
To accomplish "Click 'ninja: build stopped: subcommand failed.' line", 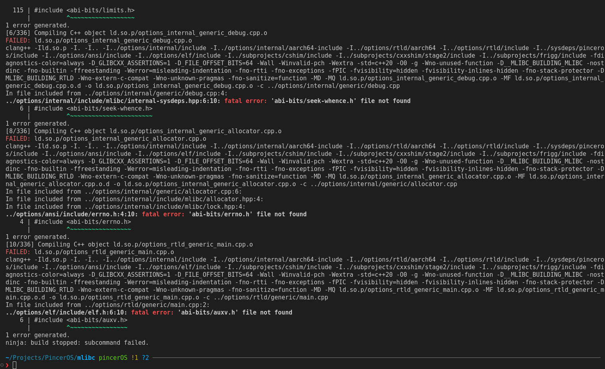I will (77, 342).
